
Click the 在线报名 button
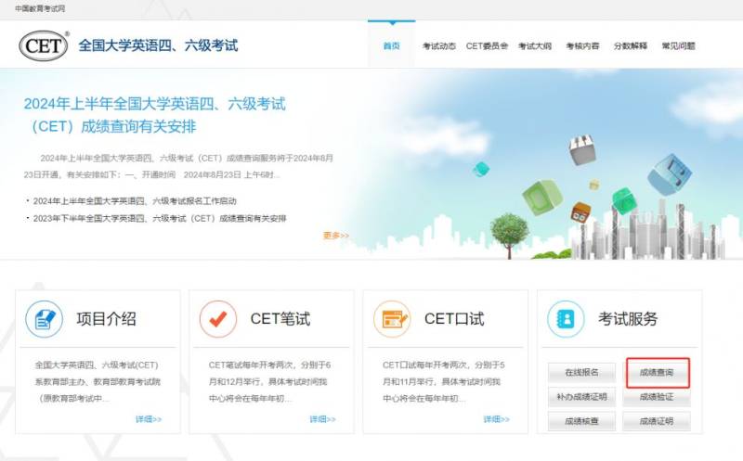click(x=582, y=373)
